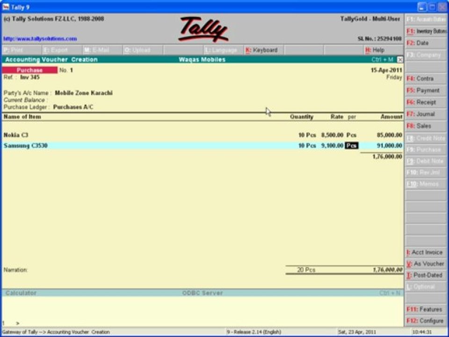Switch to F6: Receipt voucher
This screenshot has height=337, width=449.
426,103
